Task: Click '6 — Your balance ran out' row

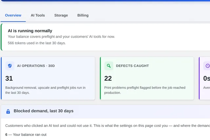Action: point(26,135)
